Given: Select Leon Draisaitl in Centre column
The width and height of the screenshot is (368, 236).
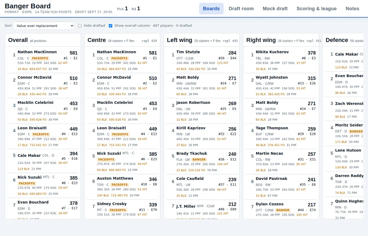Looking at the screenshot, I should 122,136.
